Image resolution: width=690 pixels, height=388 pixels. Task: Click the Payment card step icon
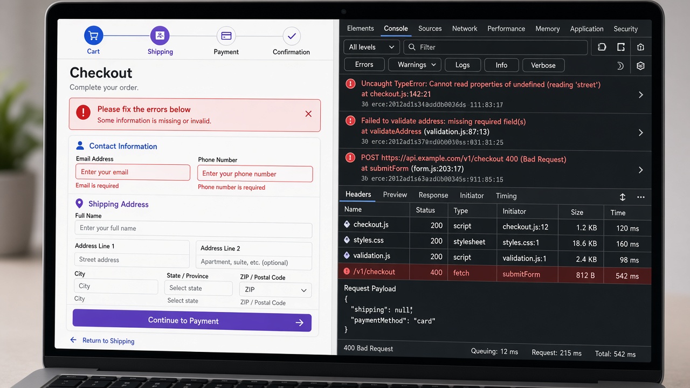[226, 36]
